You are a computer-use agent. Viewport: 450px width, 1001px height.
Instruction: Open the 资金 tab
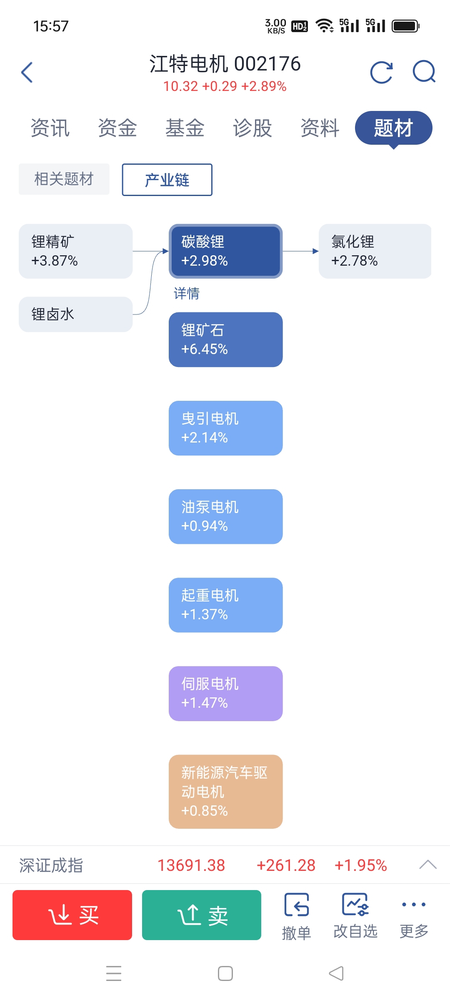coord(117,128)
